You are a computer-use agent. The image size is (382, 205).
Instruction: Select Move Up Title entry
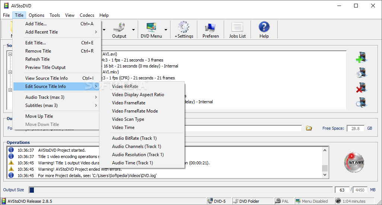click(56, 116)
